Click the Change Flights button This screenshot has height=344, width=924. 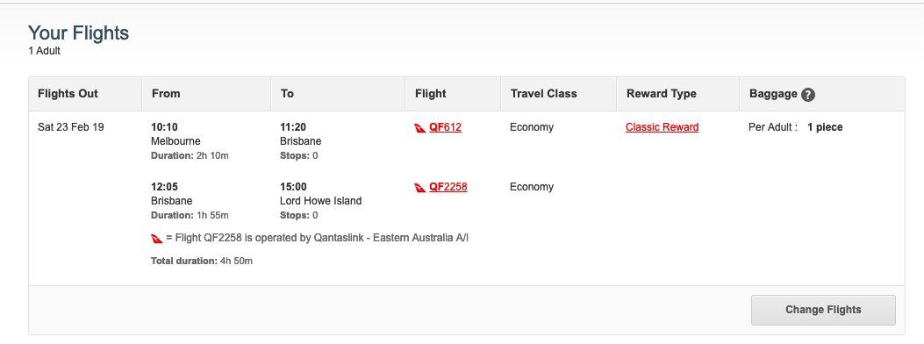(x=823, y=310)
